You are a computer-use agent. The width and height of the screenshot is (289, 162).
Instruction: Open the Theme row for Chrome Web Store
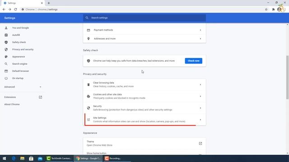point(144,144)
